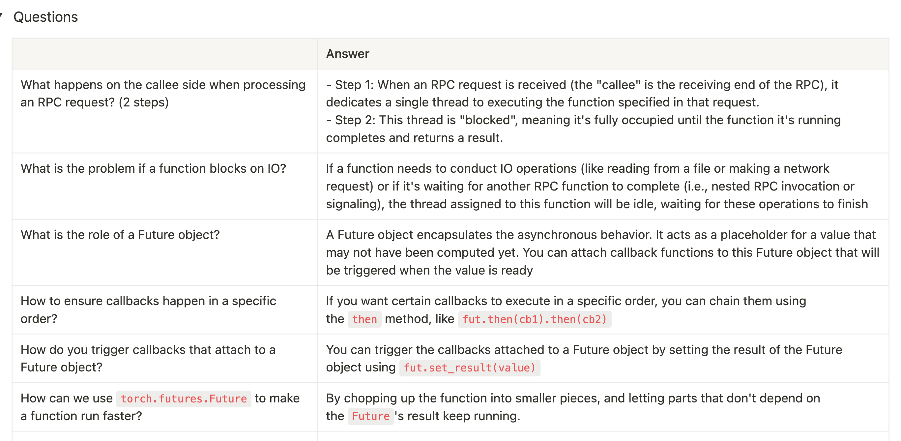Click the fut.set_result(value) code snippet
901x441 pixels.
[469, 368]
